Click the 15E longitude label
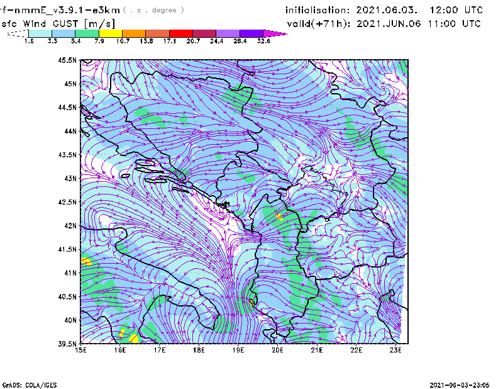Image resolution: width=503 pixels, height=389 pixels. click(x=80, y=350)
